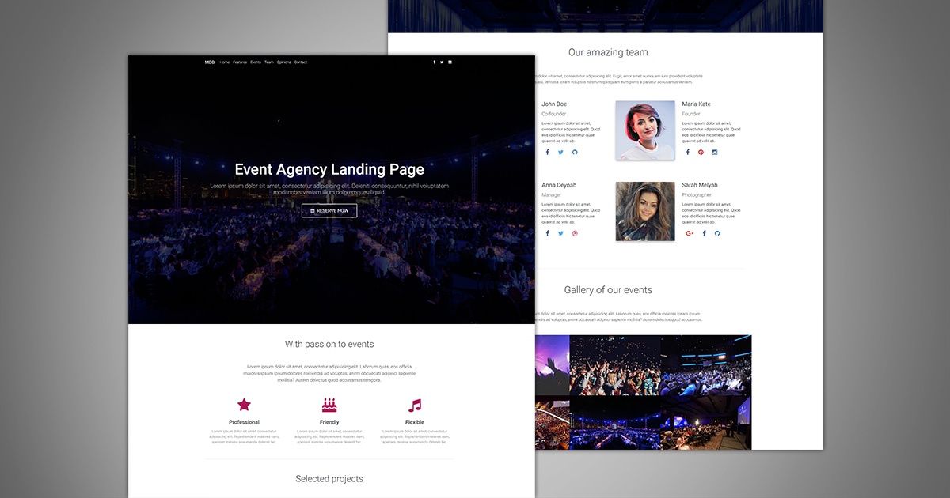Click the Founder role under Maria Kate
The height and width of the screenshot is (498, 950).
pyautogui.click(x=691, y=115)
